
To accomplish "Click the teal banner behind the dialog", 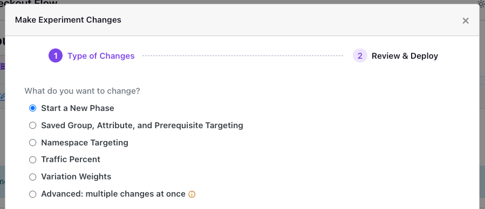I will [3, 182].
